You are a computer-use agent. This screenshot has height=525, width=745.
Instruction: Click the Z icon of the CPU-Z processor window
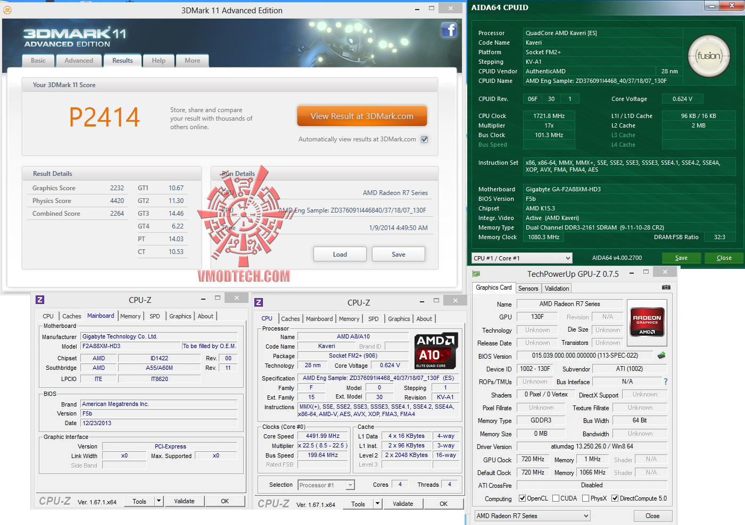pos(259,302)
